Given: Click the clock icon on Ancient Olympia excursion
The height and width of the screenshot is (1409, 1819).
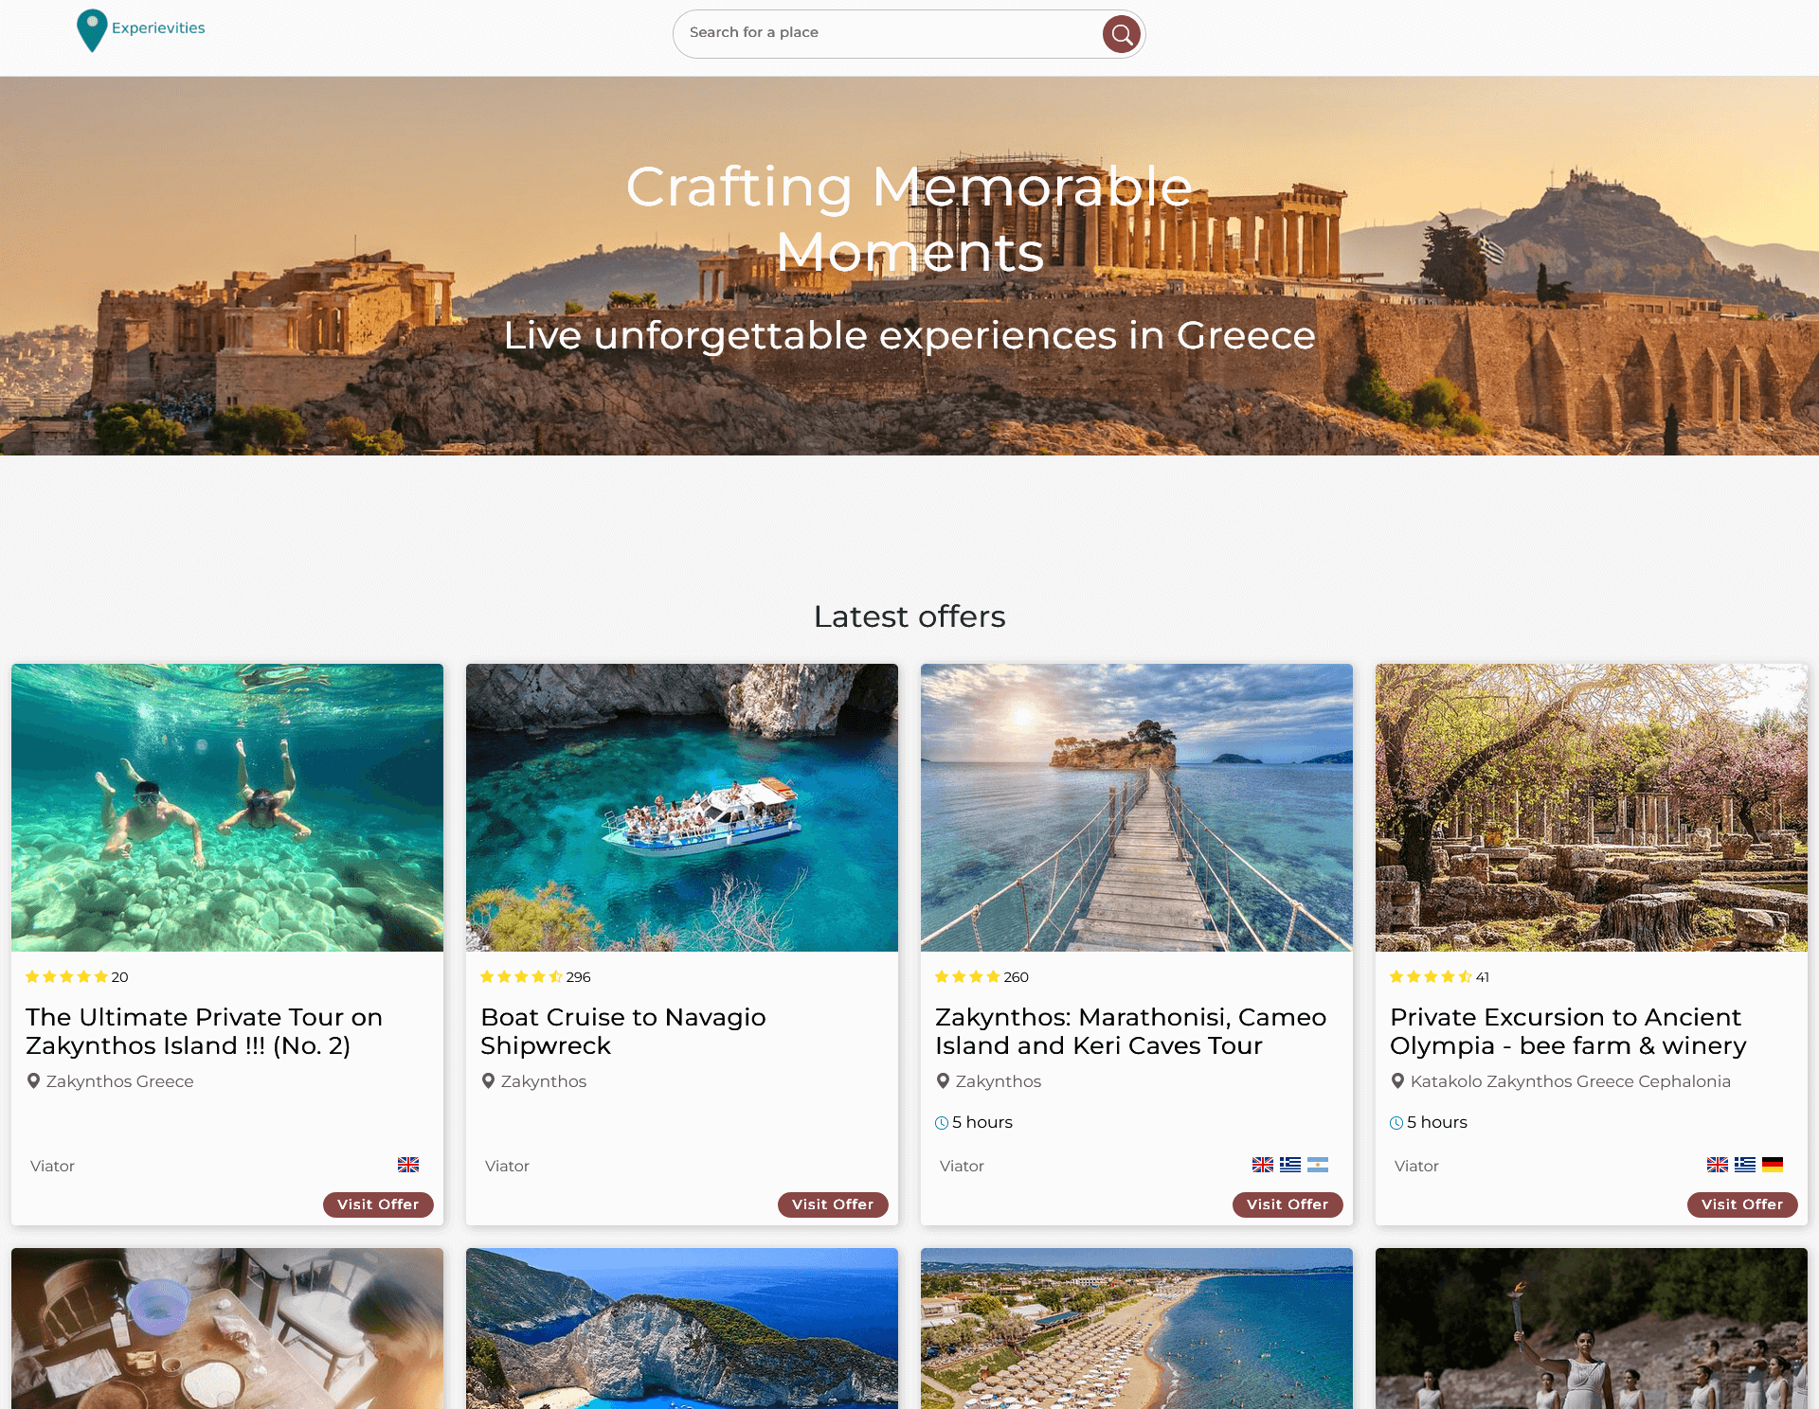Looking at the screenshot, I should point(1398,1121).
